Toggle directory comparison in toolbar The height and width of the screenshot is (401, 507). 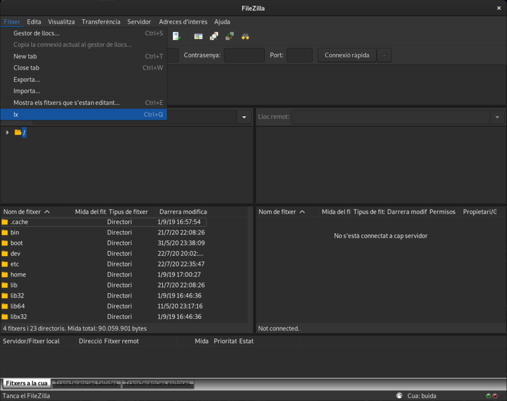pyautogui.click(x=214, y=36)
